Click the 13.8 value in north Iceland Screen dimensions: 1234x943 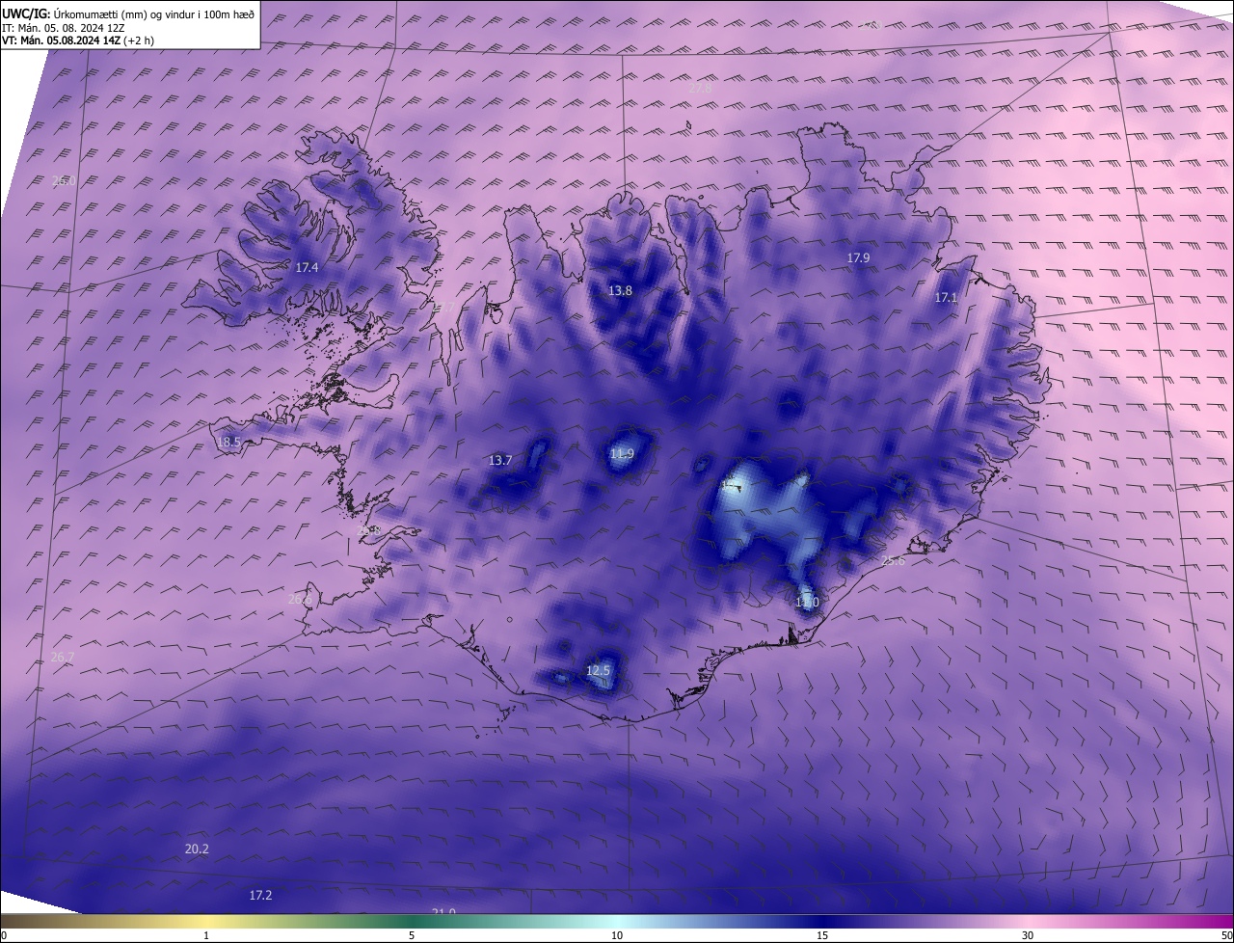point(620,290)
